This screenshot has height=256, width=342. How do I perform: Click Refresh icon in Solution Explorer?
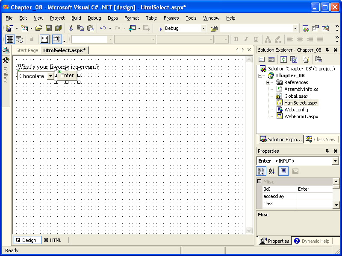click(283, 59)
